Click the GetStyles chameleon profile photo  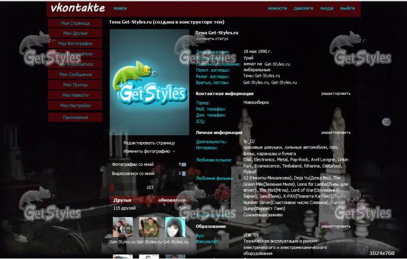click(x=149, y=82)
